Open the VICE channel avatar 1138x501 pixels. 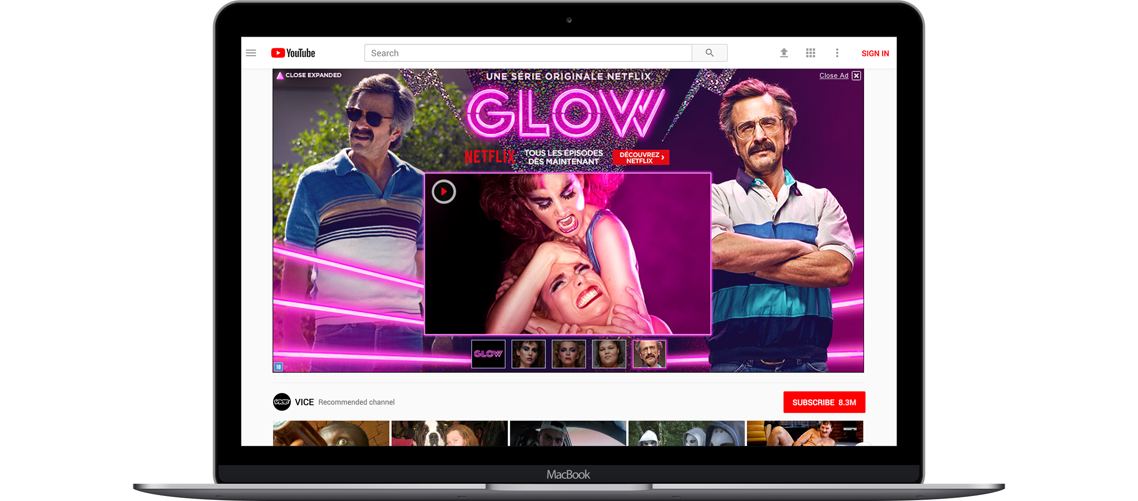(282, 402)
